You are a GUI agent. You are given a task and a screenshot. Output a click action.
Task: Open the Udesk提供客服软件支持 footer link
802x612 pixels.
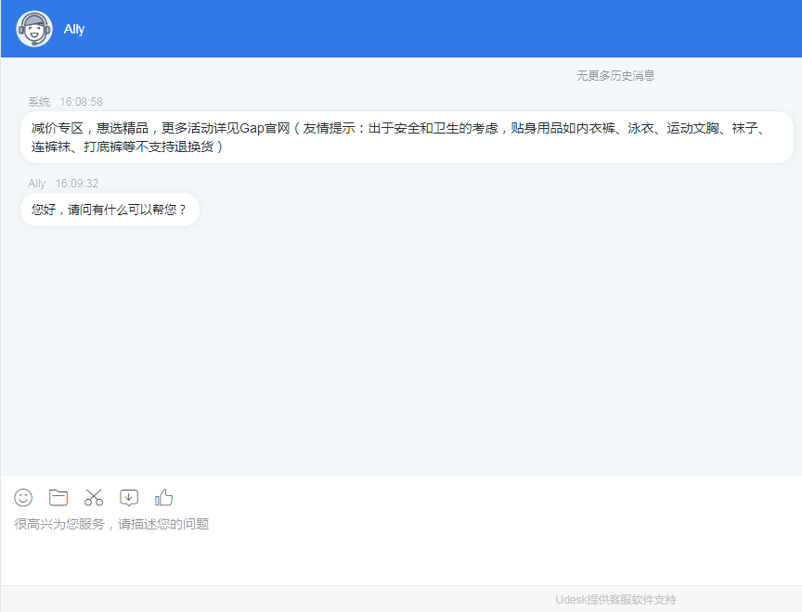pyautogui.click(x=615, y=600)
